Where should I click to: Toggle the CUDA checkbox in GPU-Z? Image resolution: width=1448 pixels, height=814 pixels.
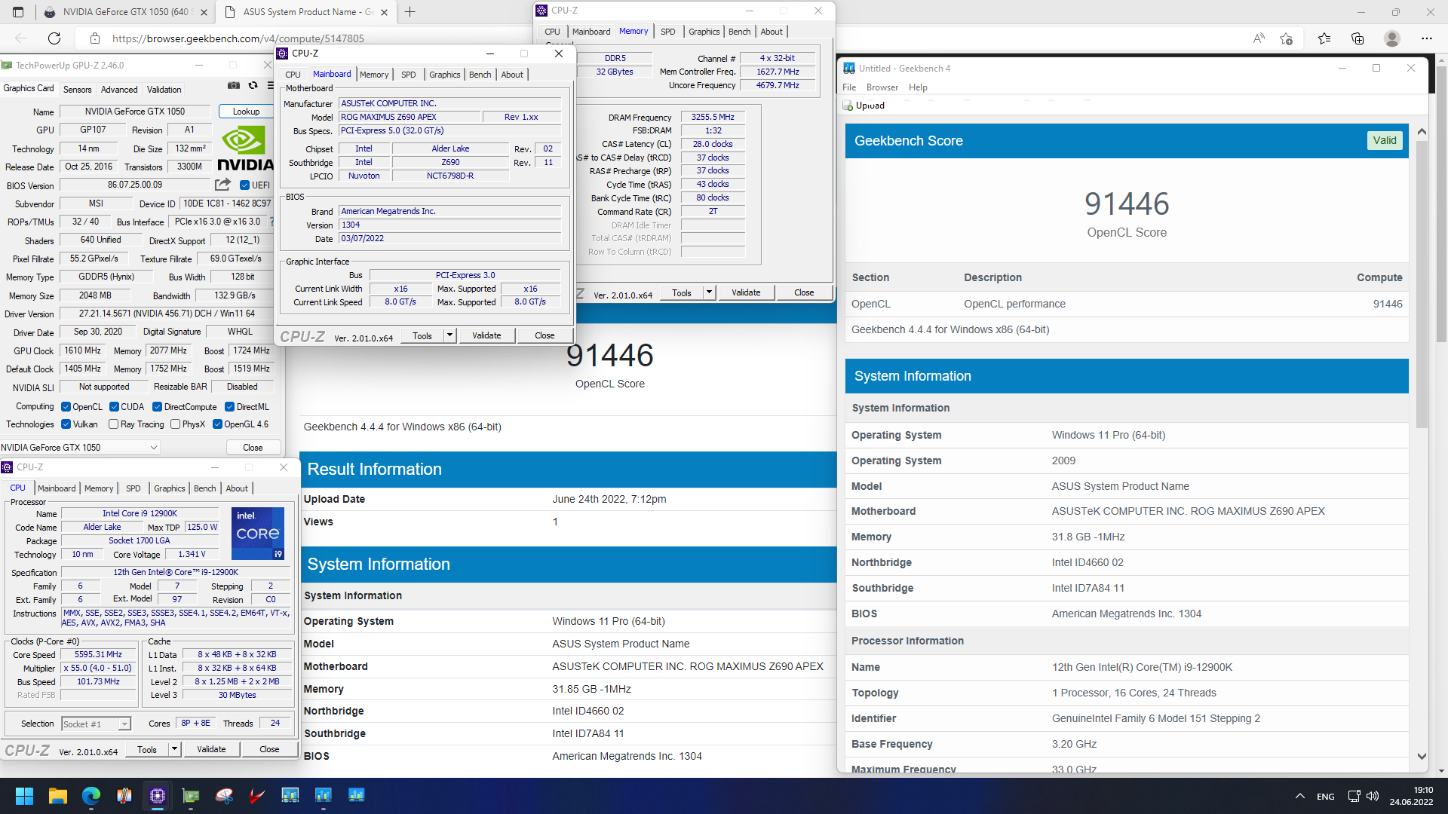click(x=115, y=407)
